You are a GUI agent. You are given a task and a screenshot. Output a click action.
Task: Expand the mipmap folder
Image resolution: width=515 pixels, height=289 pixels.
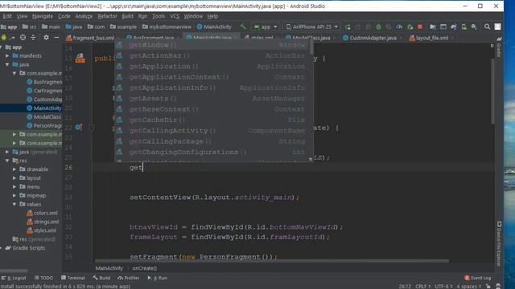[14, 196]
